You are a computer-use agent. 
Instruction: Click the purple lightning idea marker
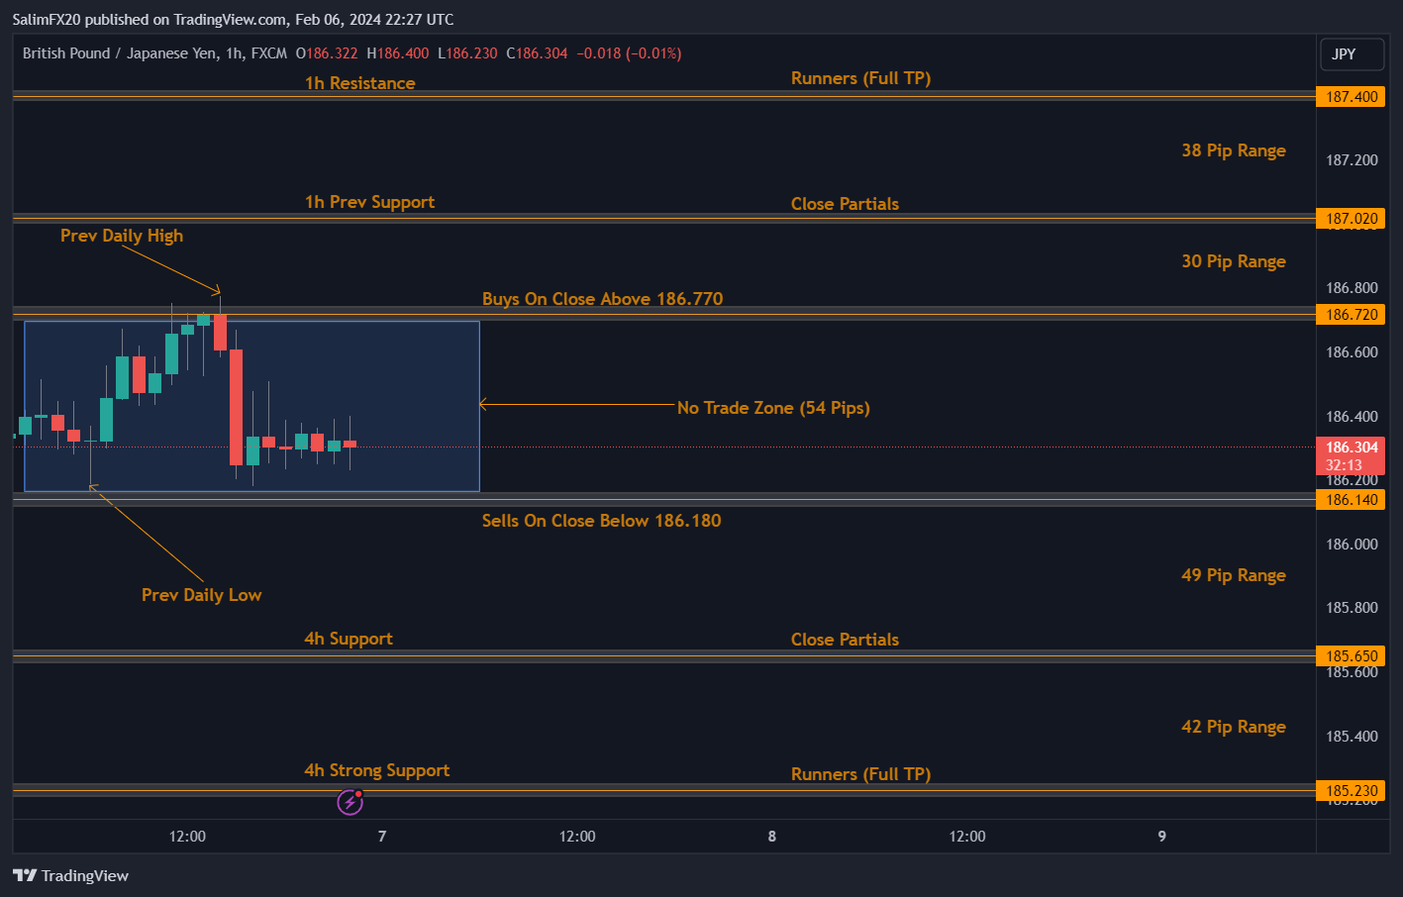(349, 801)
